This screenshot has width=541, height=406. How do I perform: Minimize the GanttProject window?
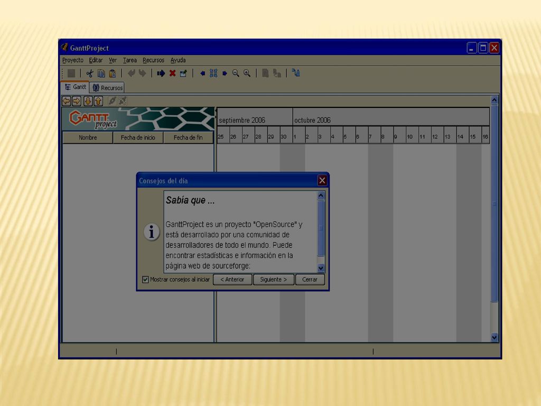[472, 48]
